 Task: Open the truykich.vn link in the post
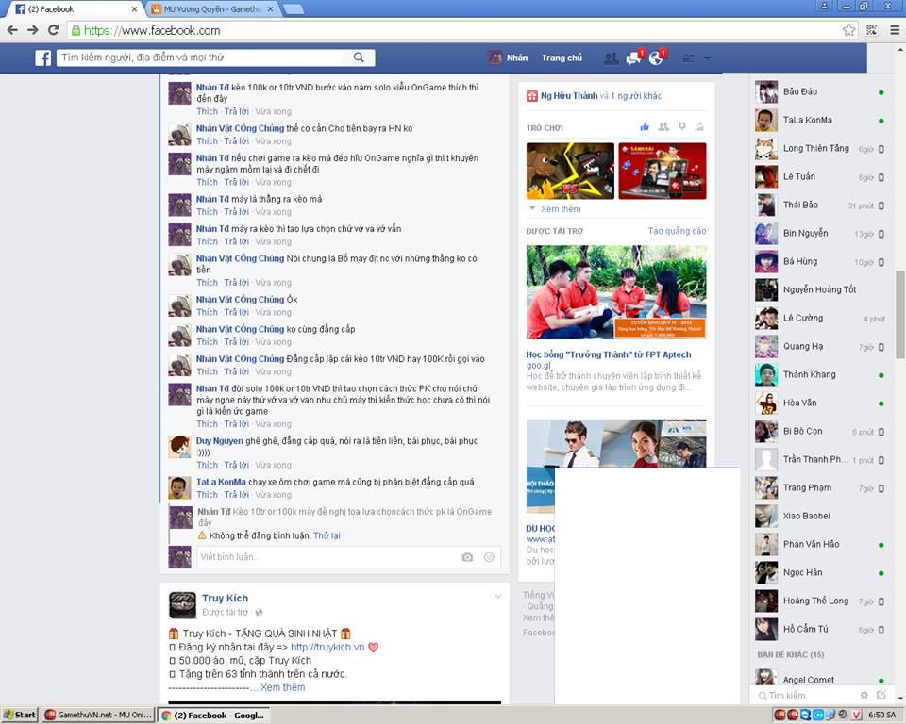[327, 647]
